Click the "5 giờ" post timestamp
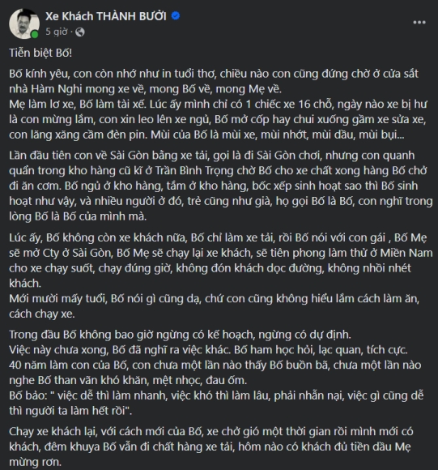 pos(57,32)
